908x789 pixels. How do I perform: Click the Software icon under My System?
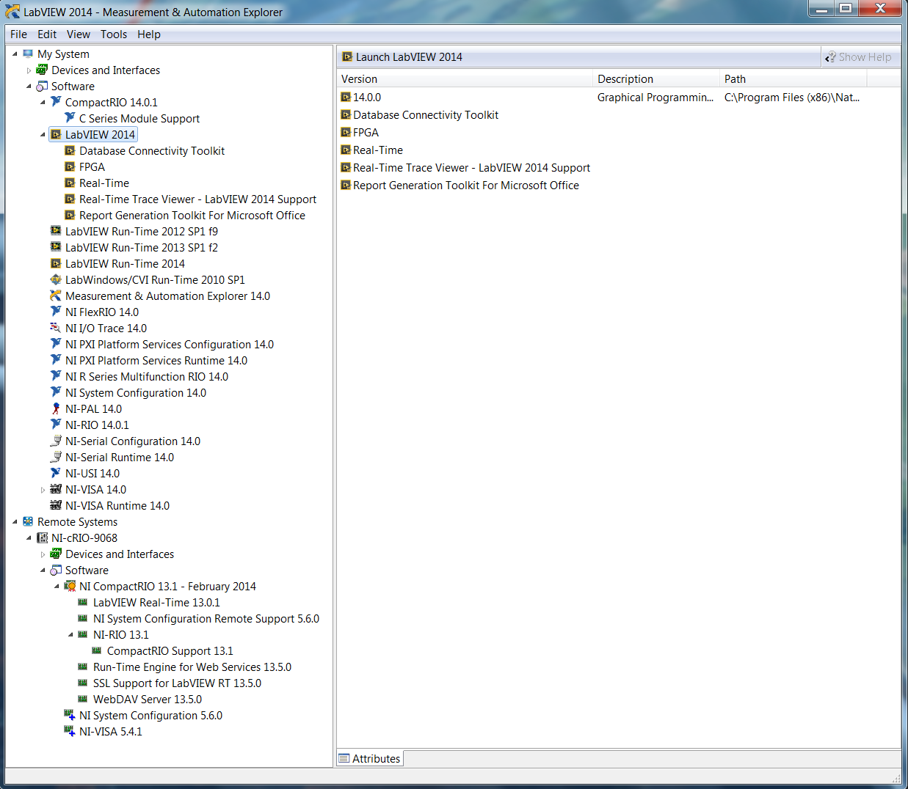point(42,86)
